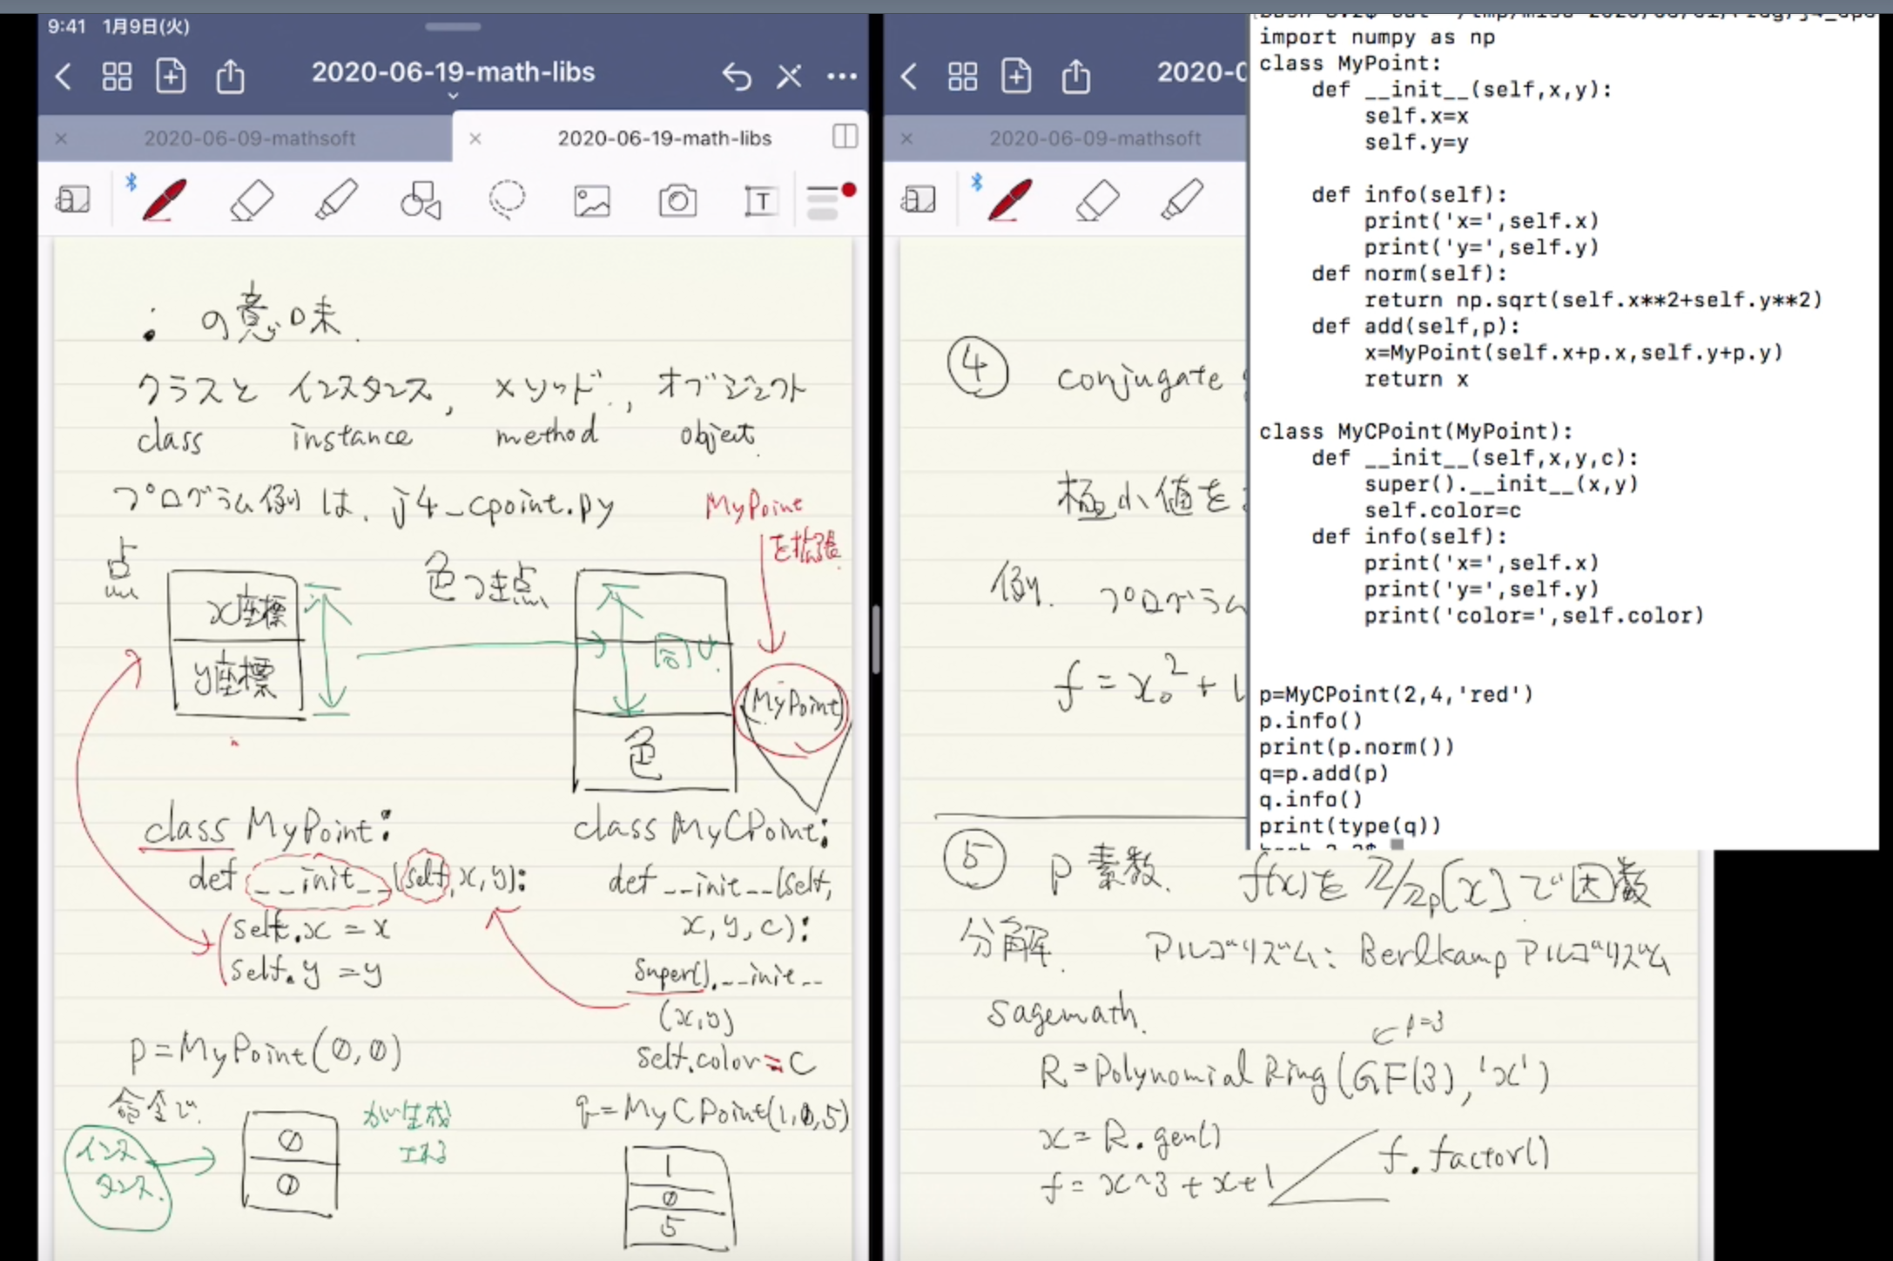Screen dimensions: 1893x1261
Task: Open pen stroke and color settings
Action: [x=830, y=201]
